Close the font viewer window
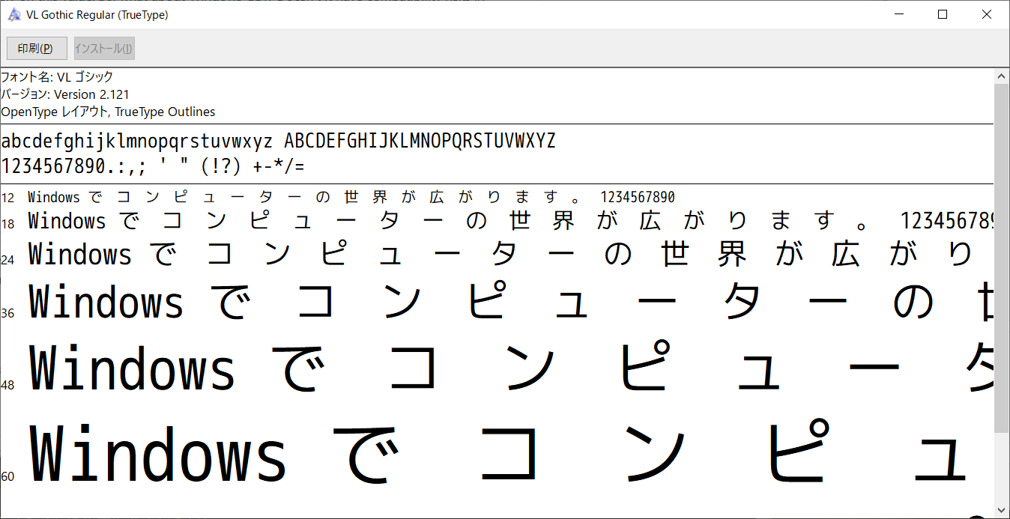The height and width of the screenshot is (519, 1010). point(986,14)
